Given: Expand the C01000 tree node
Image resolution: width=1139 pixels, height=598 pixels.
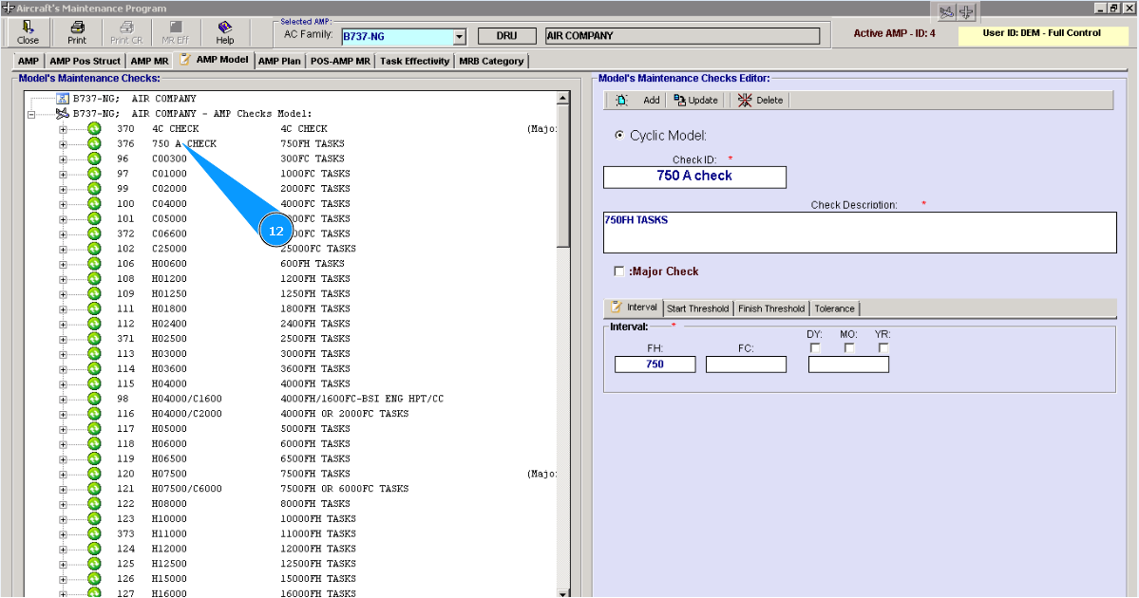Looking at the screenshot, I should (x=64, y=174).
